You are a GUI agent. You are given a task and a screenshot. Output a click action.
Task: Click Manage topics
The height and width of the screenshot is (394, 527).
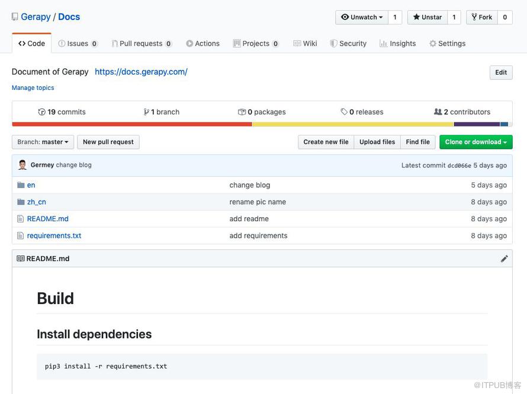click(x=33, y=88)
